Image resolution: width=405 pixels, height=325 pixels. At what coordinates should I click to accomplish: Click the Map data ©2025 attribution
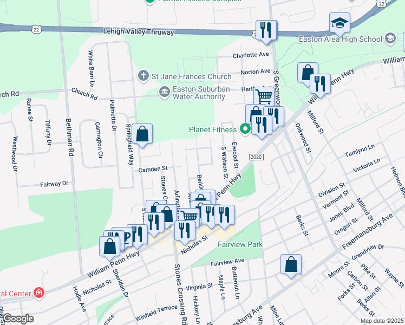tap(382, 321)
